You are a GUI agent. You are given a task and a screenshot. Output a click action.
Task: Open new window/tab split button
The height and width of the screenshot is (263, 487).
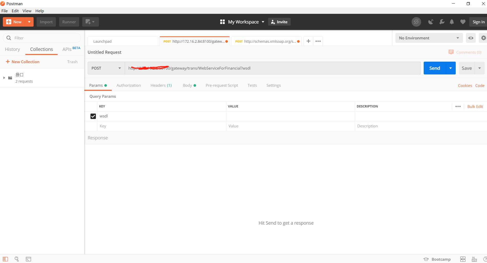(x=90, y=22)
